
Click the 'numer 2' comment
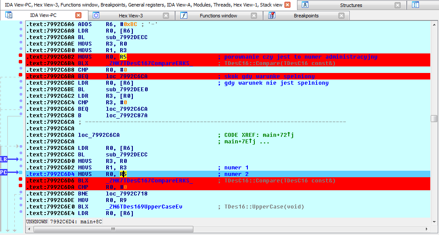click(236, 174)
